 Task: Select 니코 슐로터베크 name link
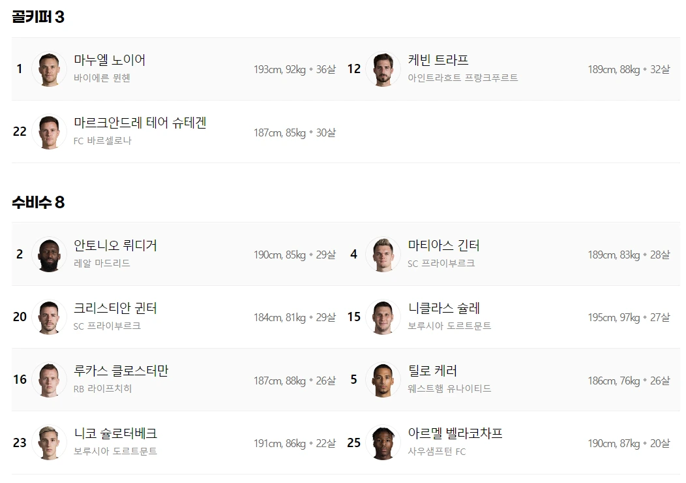pyautogui.click(x=115, y=433)
